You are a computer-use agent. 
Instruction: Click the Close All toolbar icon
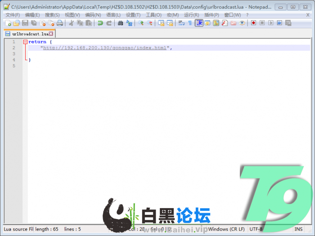click(51, 23)
